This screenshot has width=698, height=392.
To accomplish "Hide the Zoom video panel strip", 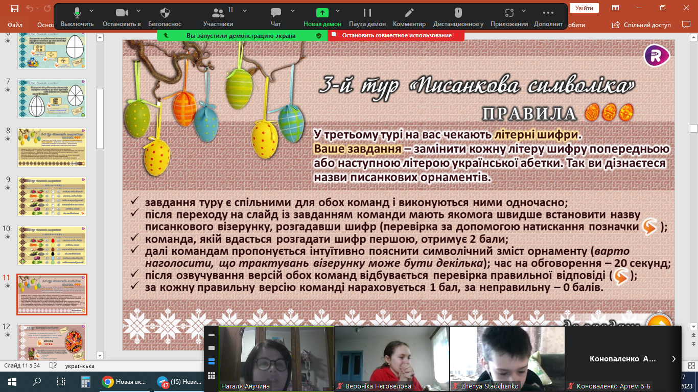I will coord(212,335).
